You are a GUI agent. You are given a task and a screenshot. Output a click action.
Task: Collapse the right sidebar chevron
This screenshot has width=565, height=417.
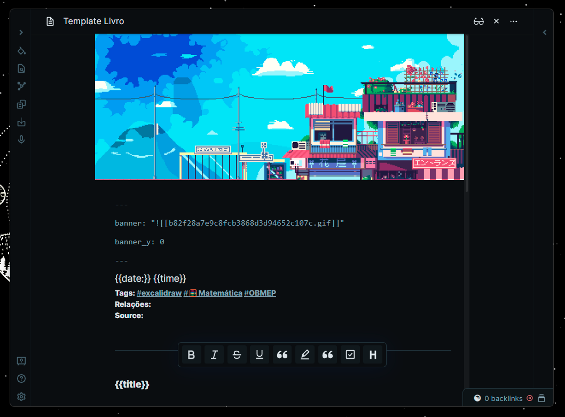point(545,33)
